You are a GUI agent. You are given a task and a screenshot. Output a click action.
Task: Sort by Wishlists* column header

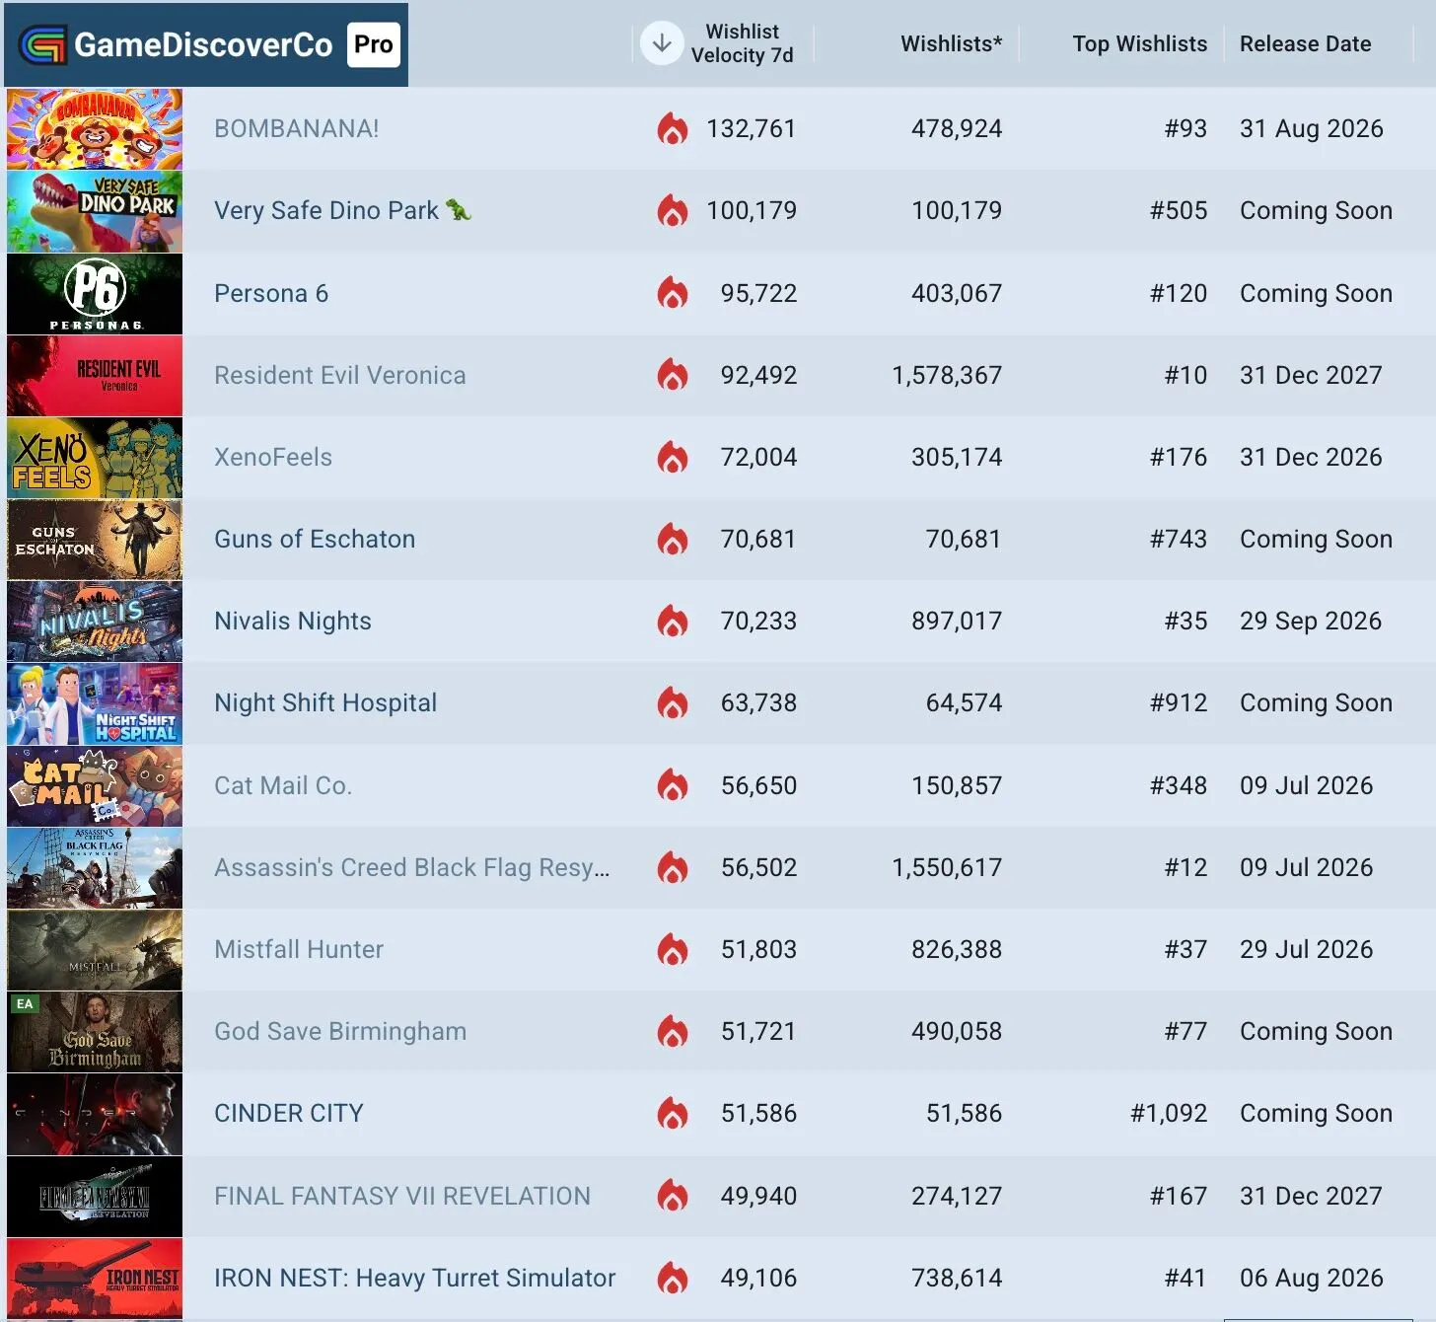(x=951, y=43)
